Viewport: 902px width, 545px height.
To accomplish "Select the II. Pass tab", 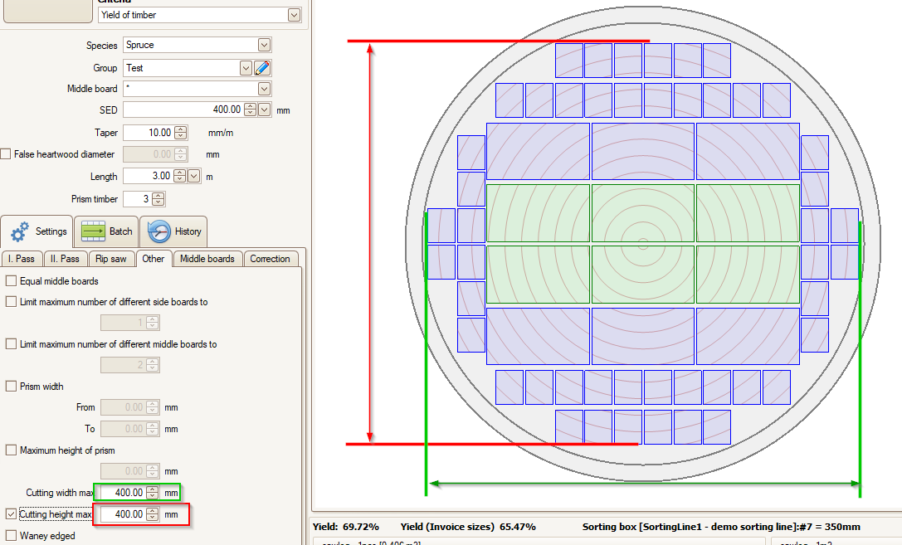I will [65, 259].
